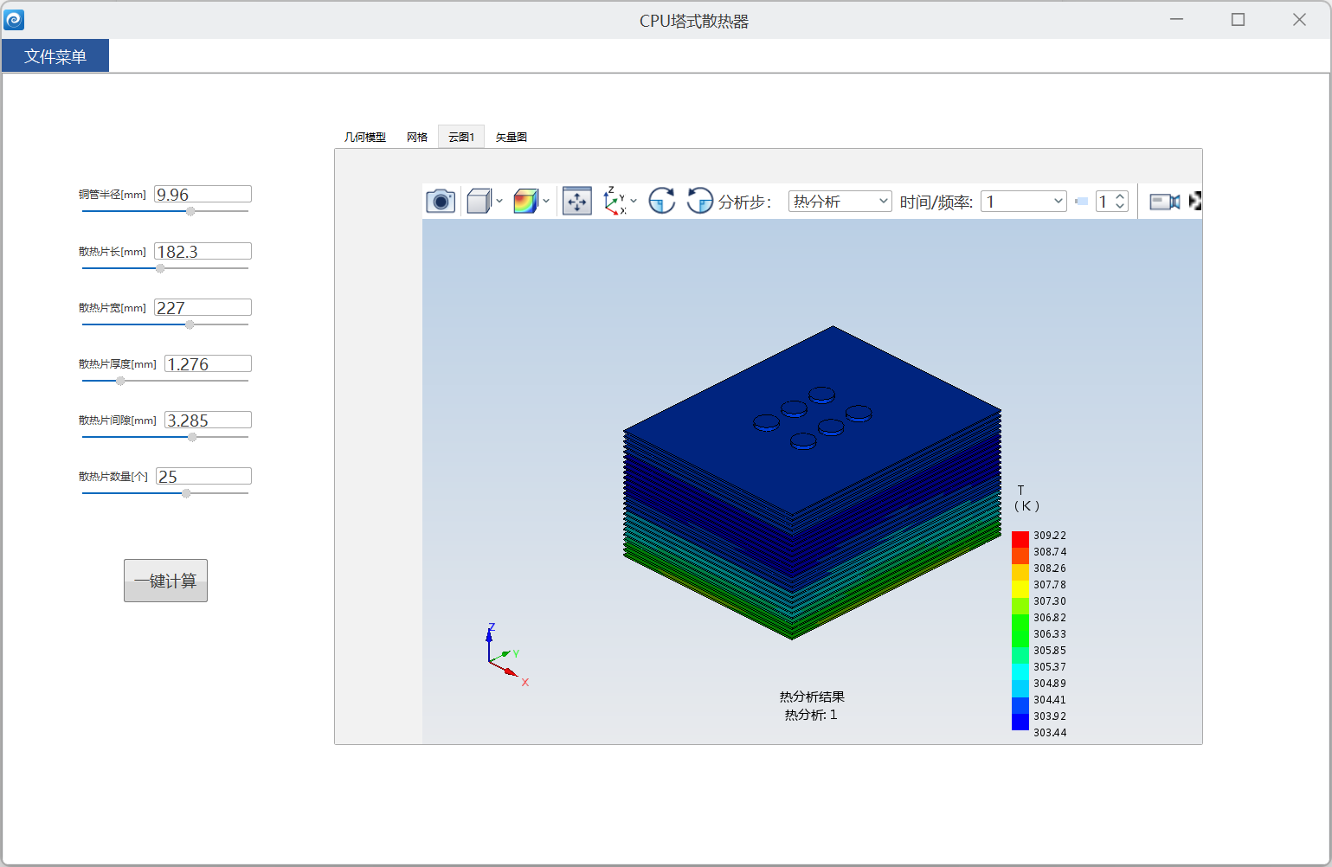Screen dimensions: 1332x867
Task: Expand the contour cube dropdown arrow
Action: pos(546,202)
